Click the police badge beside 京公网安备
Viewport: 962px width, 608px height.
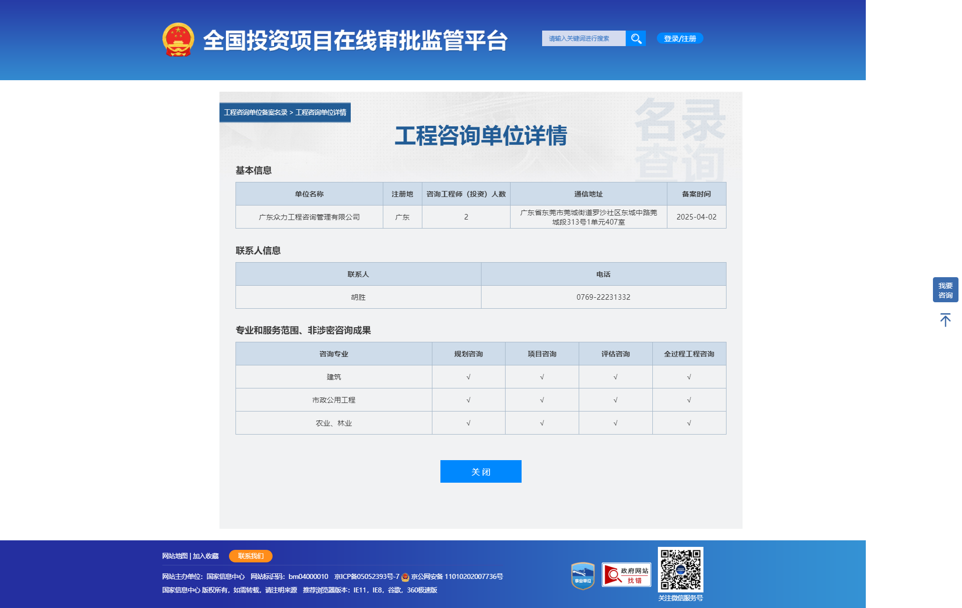(x=405, y=576)
